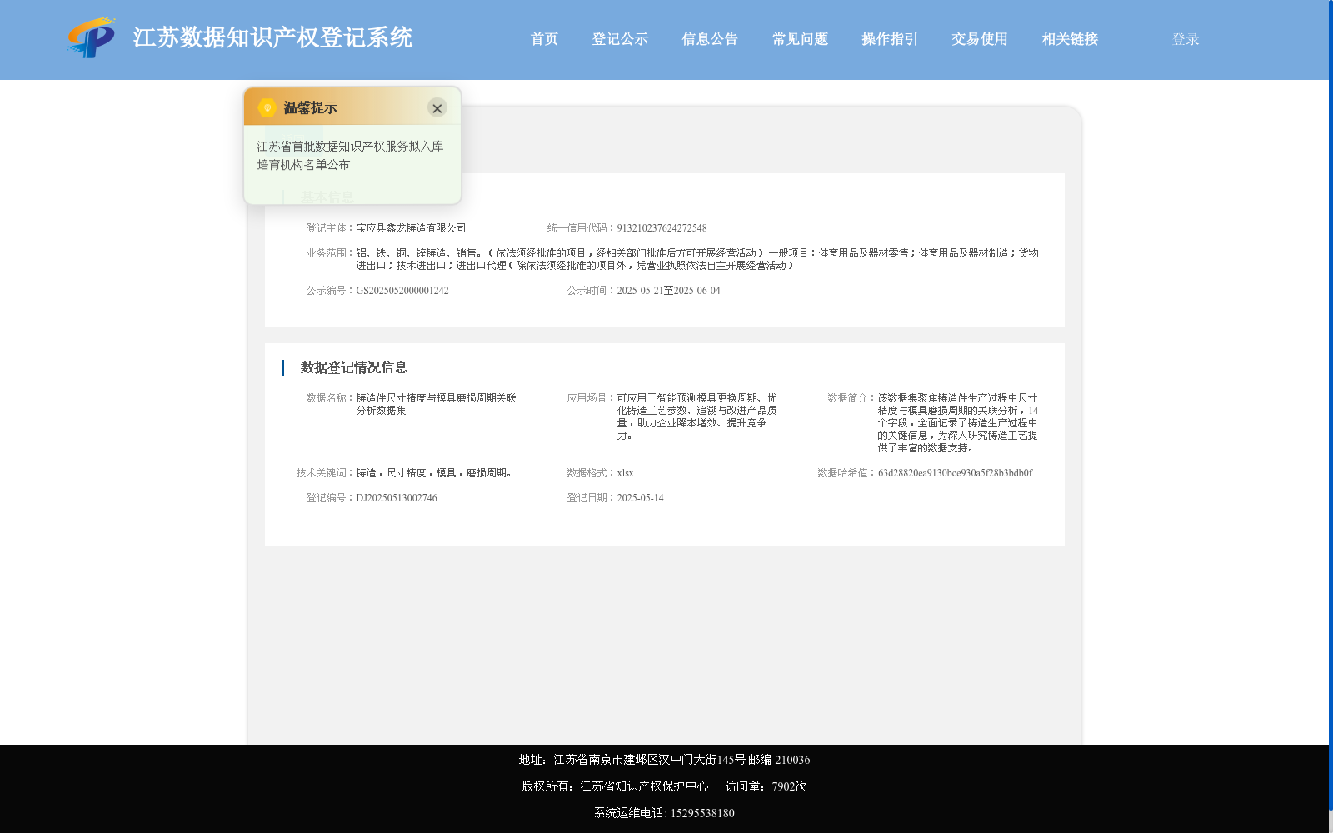The width and height of the screenshot is (1333, 833).
Task: Click registration date 2025-05-14
Action: point(640,498)
